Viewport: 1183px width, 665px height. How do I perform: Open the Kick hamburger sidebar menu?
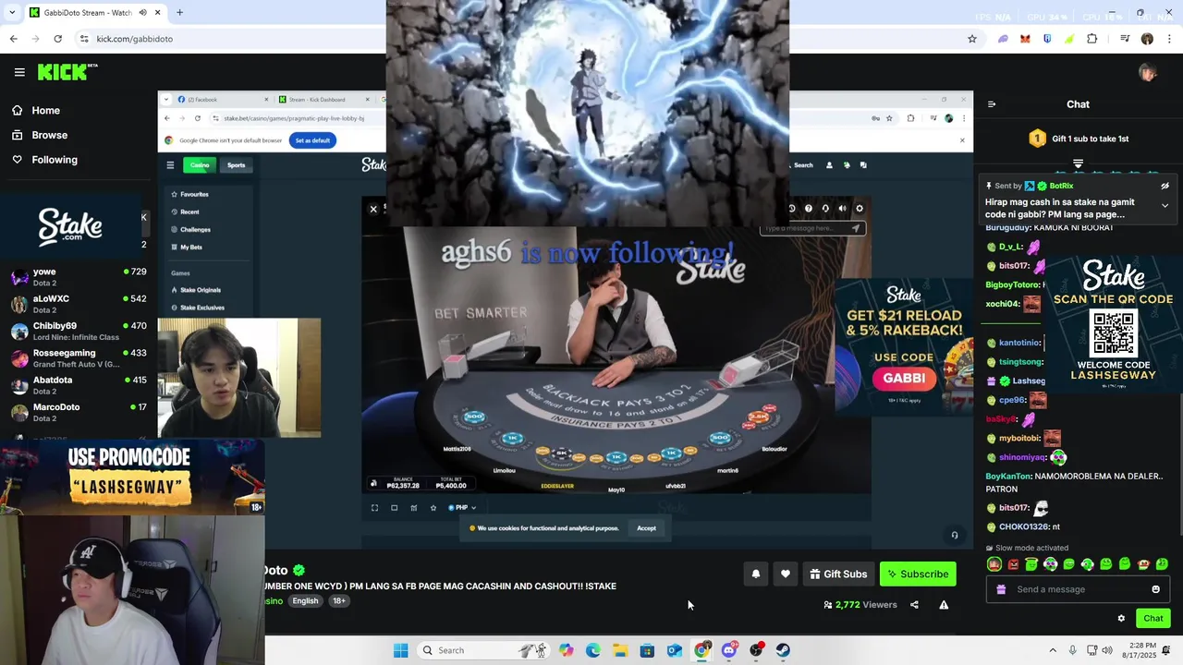click(x=19, y=72)
